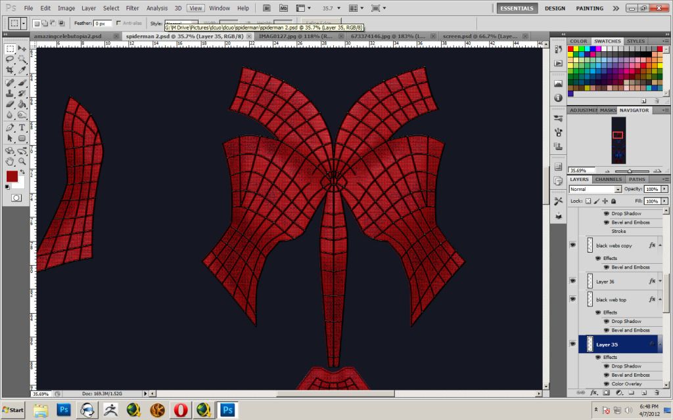The width and height of the screenshot is (673, 420).
Task: Open the Image menu
Action: [66, 8]
